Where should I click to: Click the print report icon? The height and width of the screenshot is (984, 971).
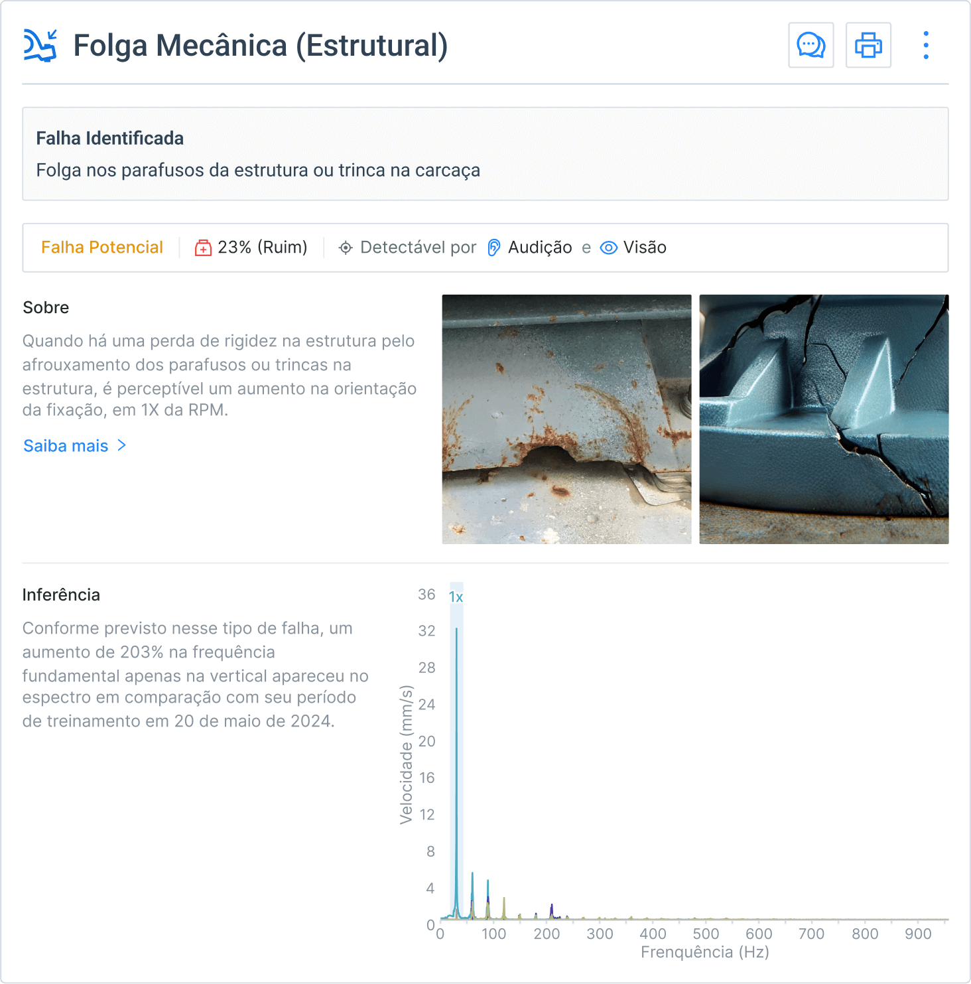tap(868, 45)
